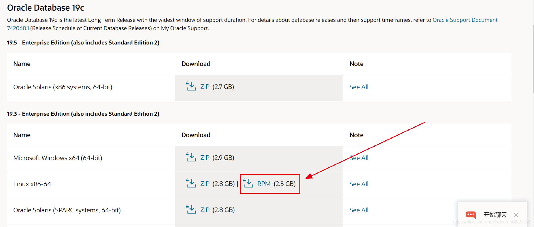The width and height of the screenshot is (534, 227).
Task: Click the download icon for Linux x86-64 ZIP
Action: [x=191, y=183]
